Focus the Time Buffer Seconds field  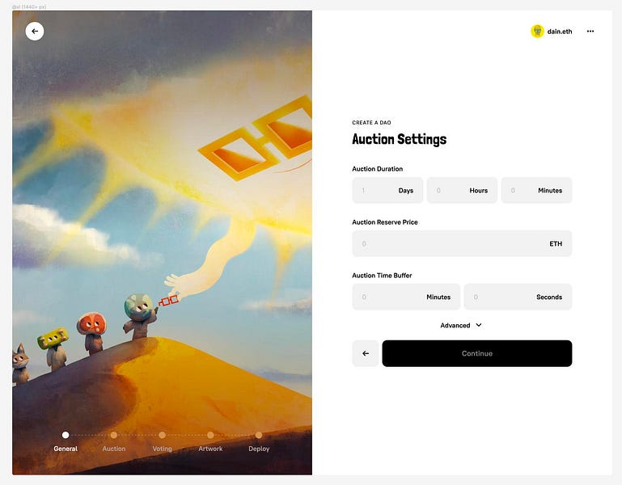(x=518, y=297)
